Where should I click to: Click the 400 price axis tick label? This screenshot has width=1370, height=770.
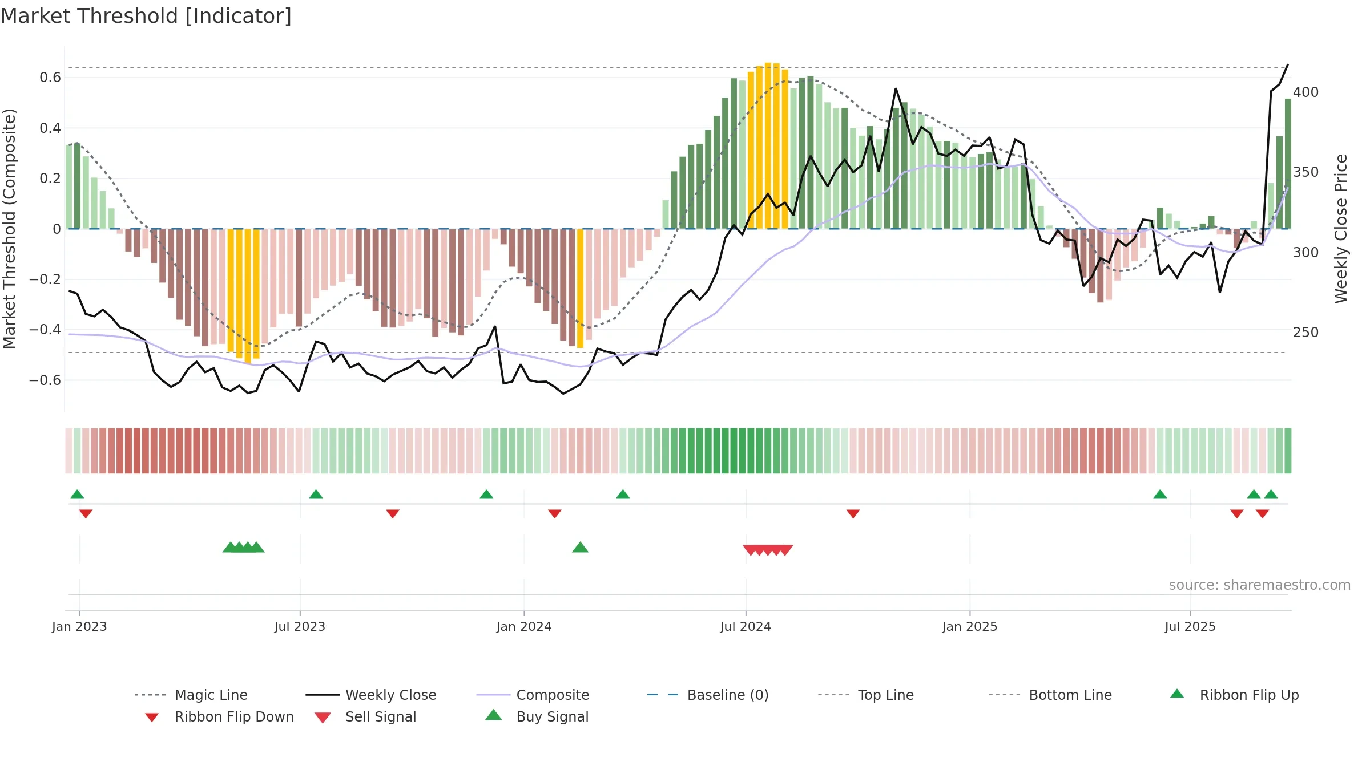tap(1306, 92)
